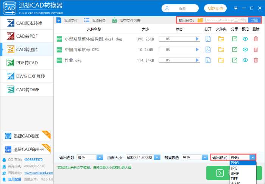Open converted file for 作业.dwg
The width and height of the screenshot is (265, 184).
coord(208,60)
